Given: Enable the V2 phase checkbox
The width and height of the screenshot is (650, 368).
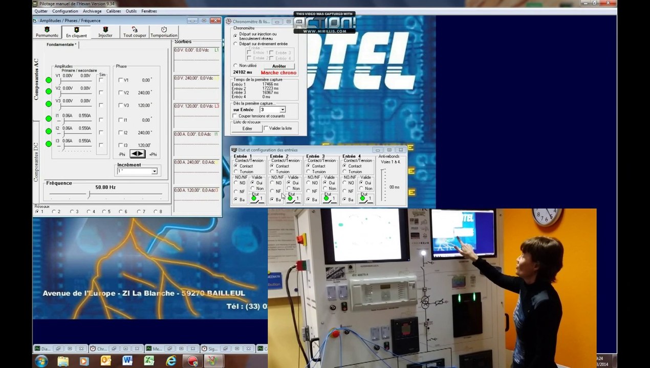Looking at the screenshot, I should 121,93.
